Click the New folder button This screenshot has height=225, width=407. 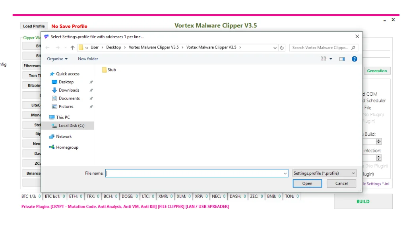(88, 59)
